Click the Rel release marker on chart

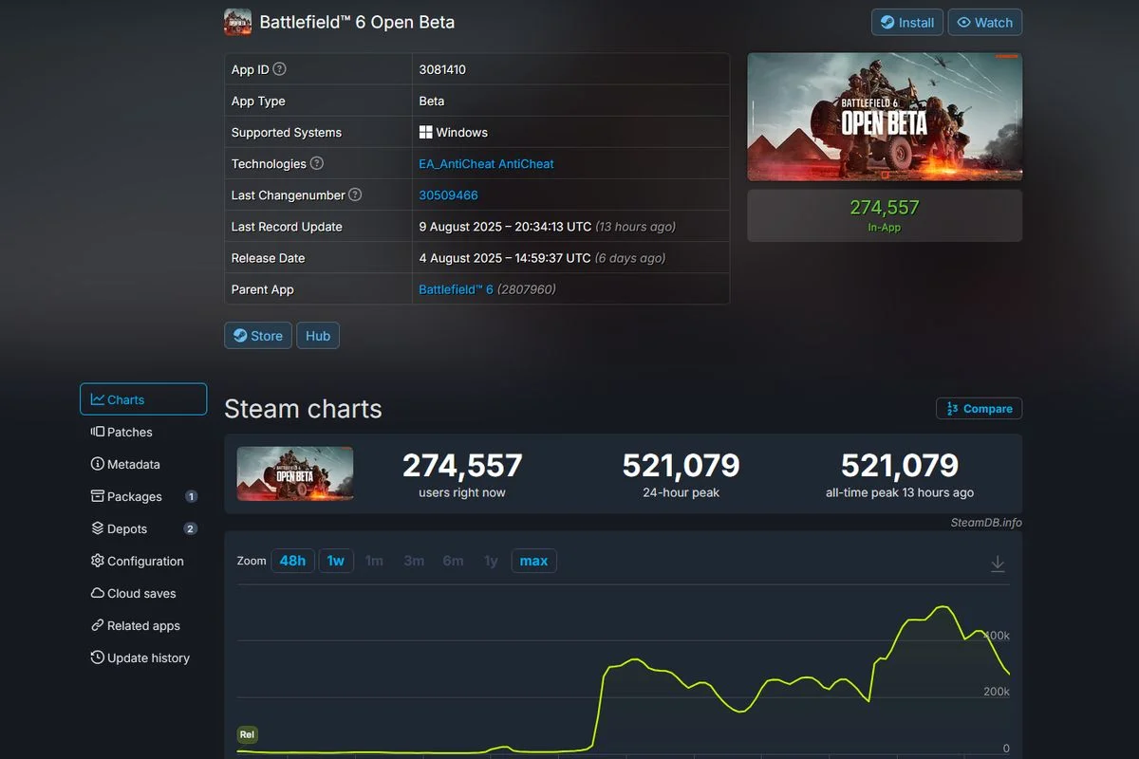247,734
